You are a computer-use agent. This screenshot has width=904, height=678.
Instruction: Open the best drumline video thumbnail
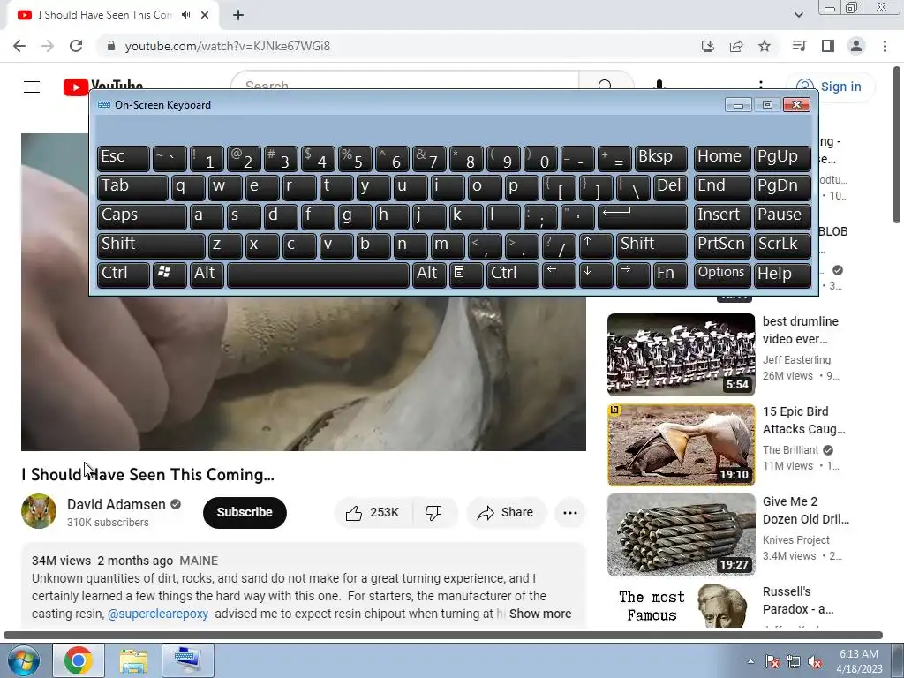(681, 355)
